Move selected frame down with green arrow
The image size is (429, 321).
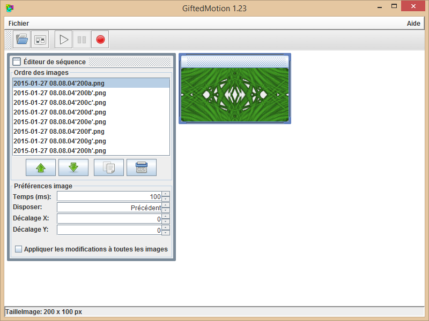pyautogui.click(x=73, y=167)
